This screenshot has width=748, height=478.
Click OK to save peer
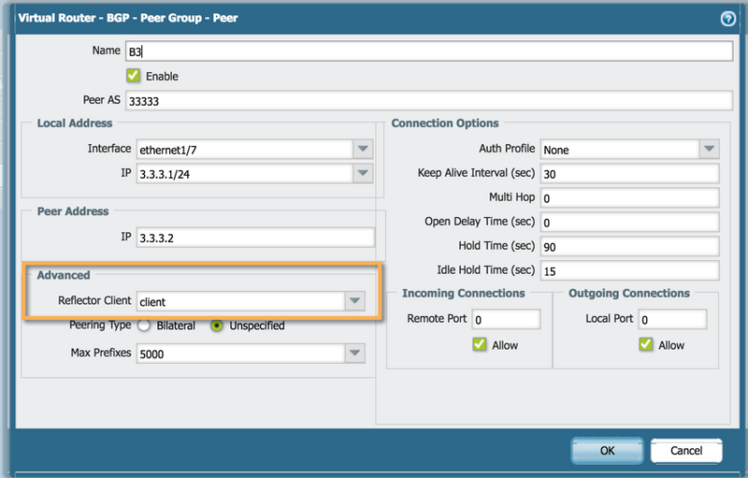tap(607, 451)
